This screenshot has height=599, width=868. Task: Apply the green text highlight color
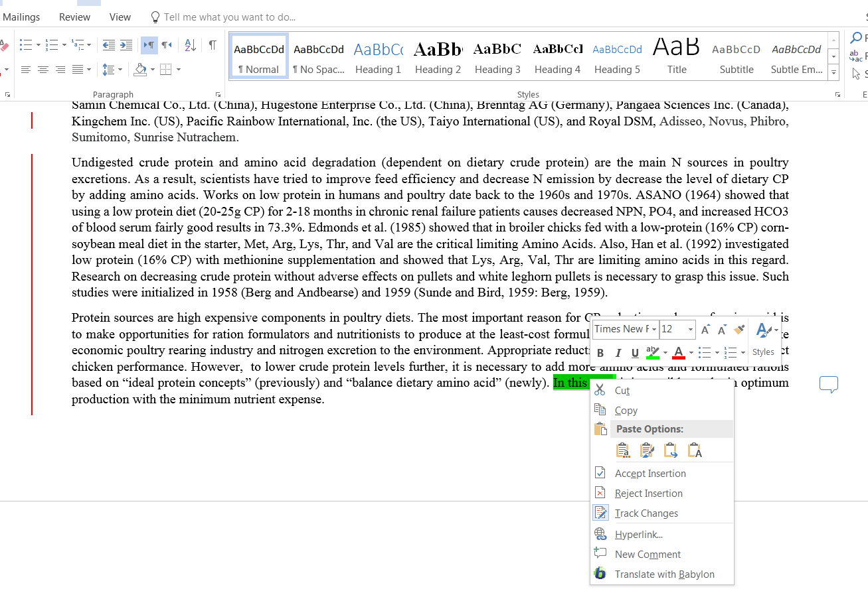point(653,353)
